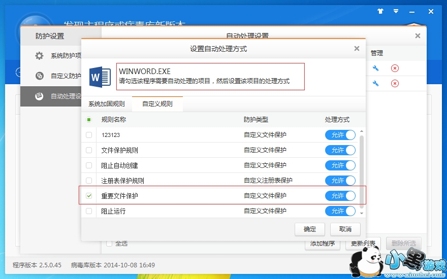
Task: Check the 123123 rule checkbox
Action: (x=89, y=135)
